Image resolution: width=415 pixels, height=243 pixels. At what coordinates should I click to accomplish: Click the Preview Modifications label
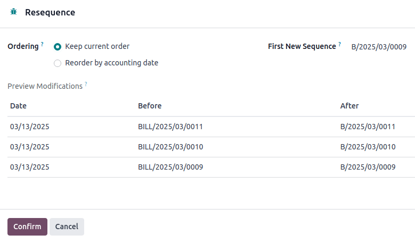(x=45, y=86)
